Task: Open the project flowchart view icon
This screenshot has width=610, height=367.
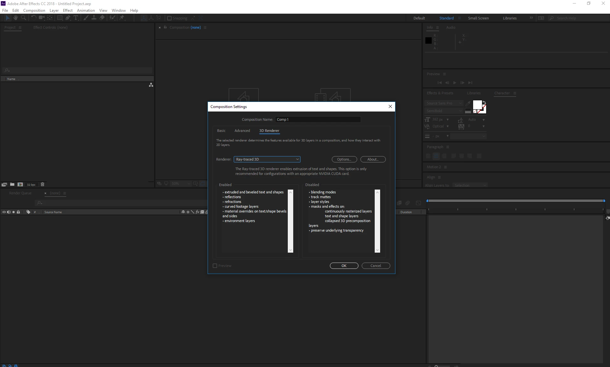Action: point(151,85)
